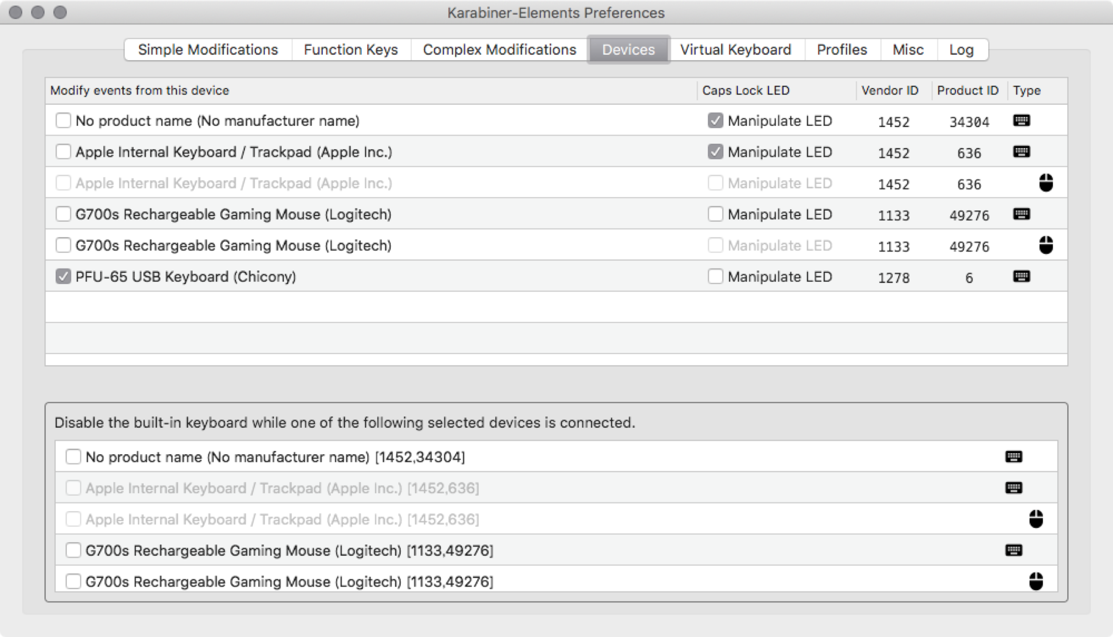Click the Vendor ID column header
Image resolution: width=1113 pixels, height=637 pixels.
889,90
